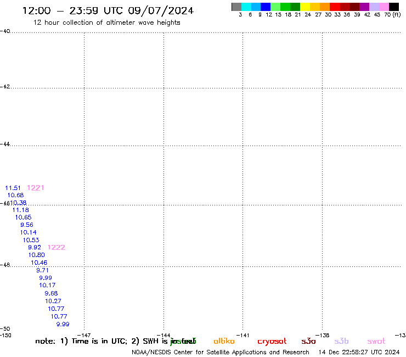
Task: Choose the purple legend swatch
Action: coord(364,7)
